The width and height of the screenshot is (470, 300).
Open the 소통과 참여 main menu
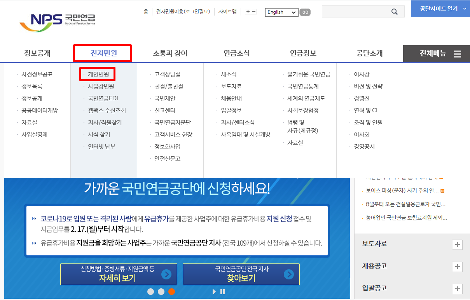click(170, 53)
